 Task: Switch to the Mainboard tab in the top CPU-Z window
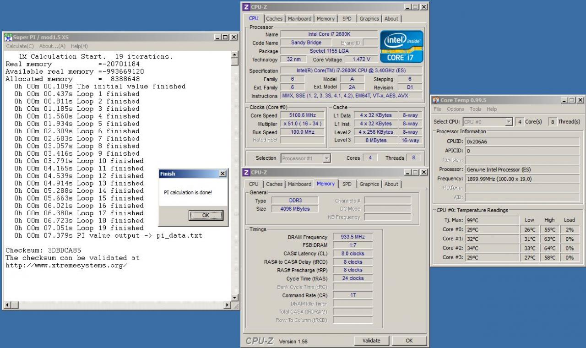[x=299, y=19]
